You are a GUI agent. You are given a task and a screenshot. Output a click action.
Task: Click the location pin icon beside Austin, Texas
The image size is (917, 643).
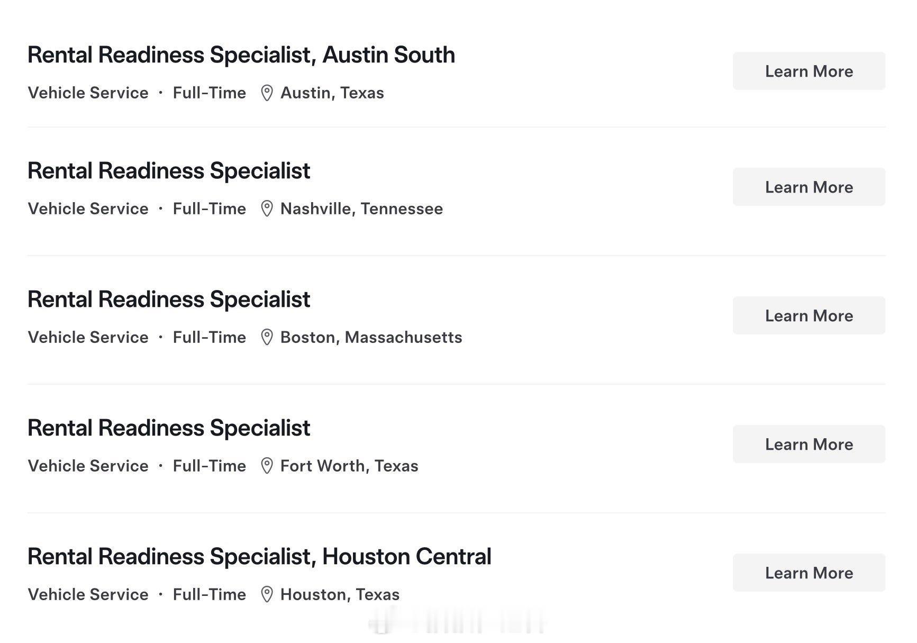[267, 93]
